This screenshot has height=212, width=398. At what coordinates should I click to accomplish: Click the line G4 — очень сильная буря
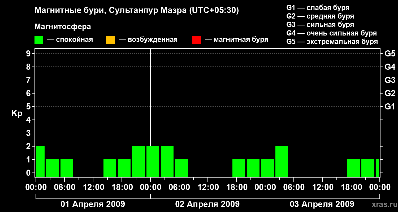click(x=332, y=33)
